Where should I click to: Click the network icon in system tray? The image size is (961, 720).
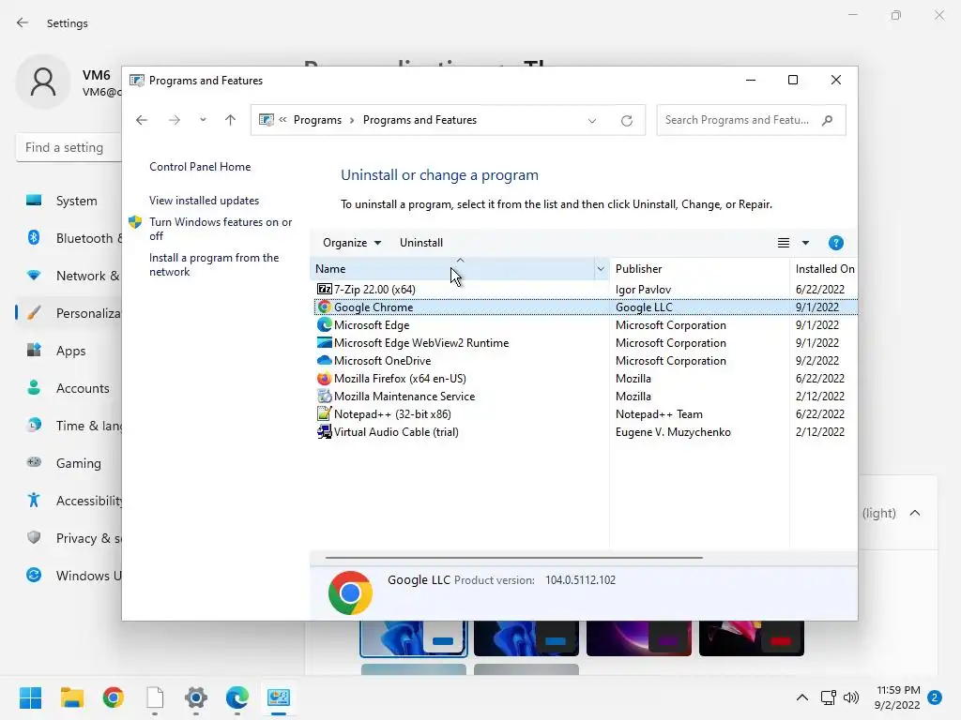pyautogui.click(x=828, y=697)
